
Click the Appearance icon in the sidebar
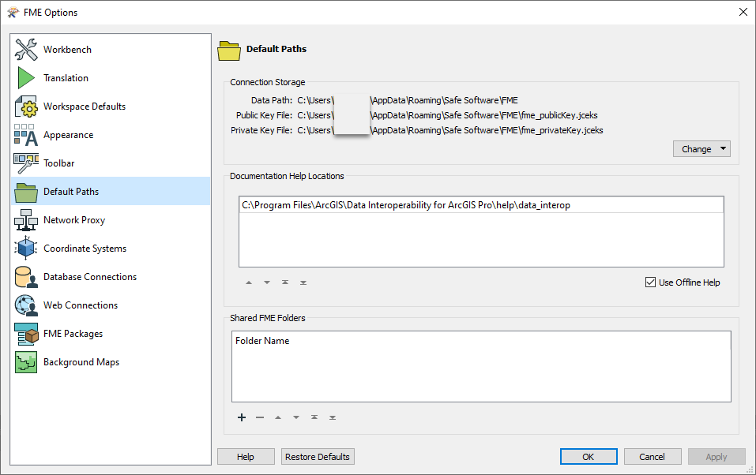tap(26, 135)
